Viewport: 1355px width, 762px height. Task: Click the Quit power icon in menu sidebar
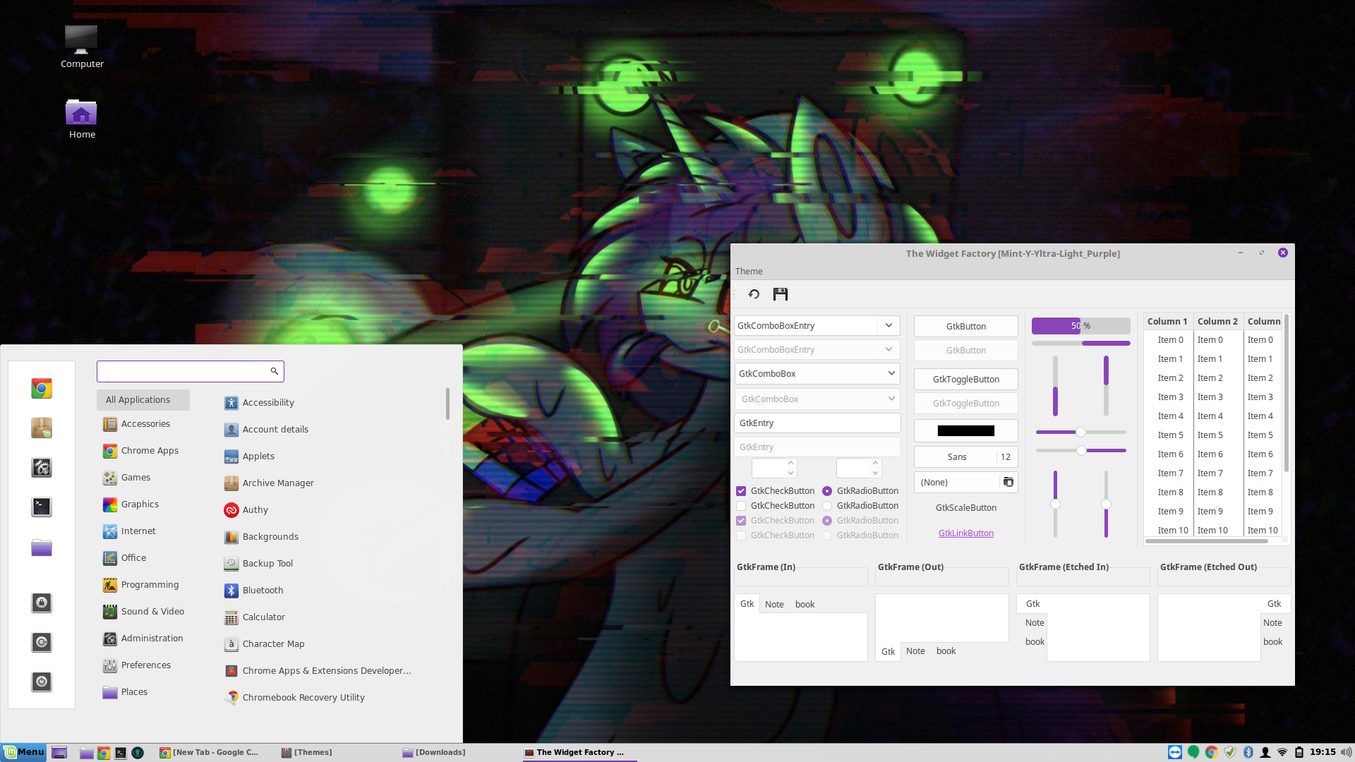[42, 682]
